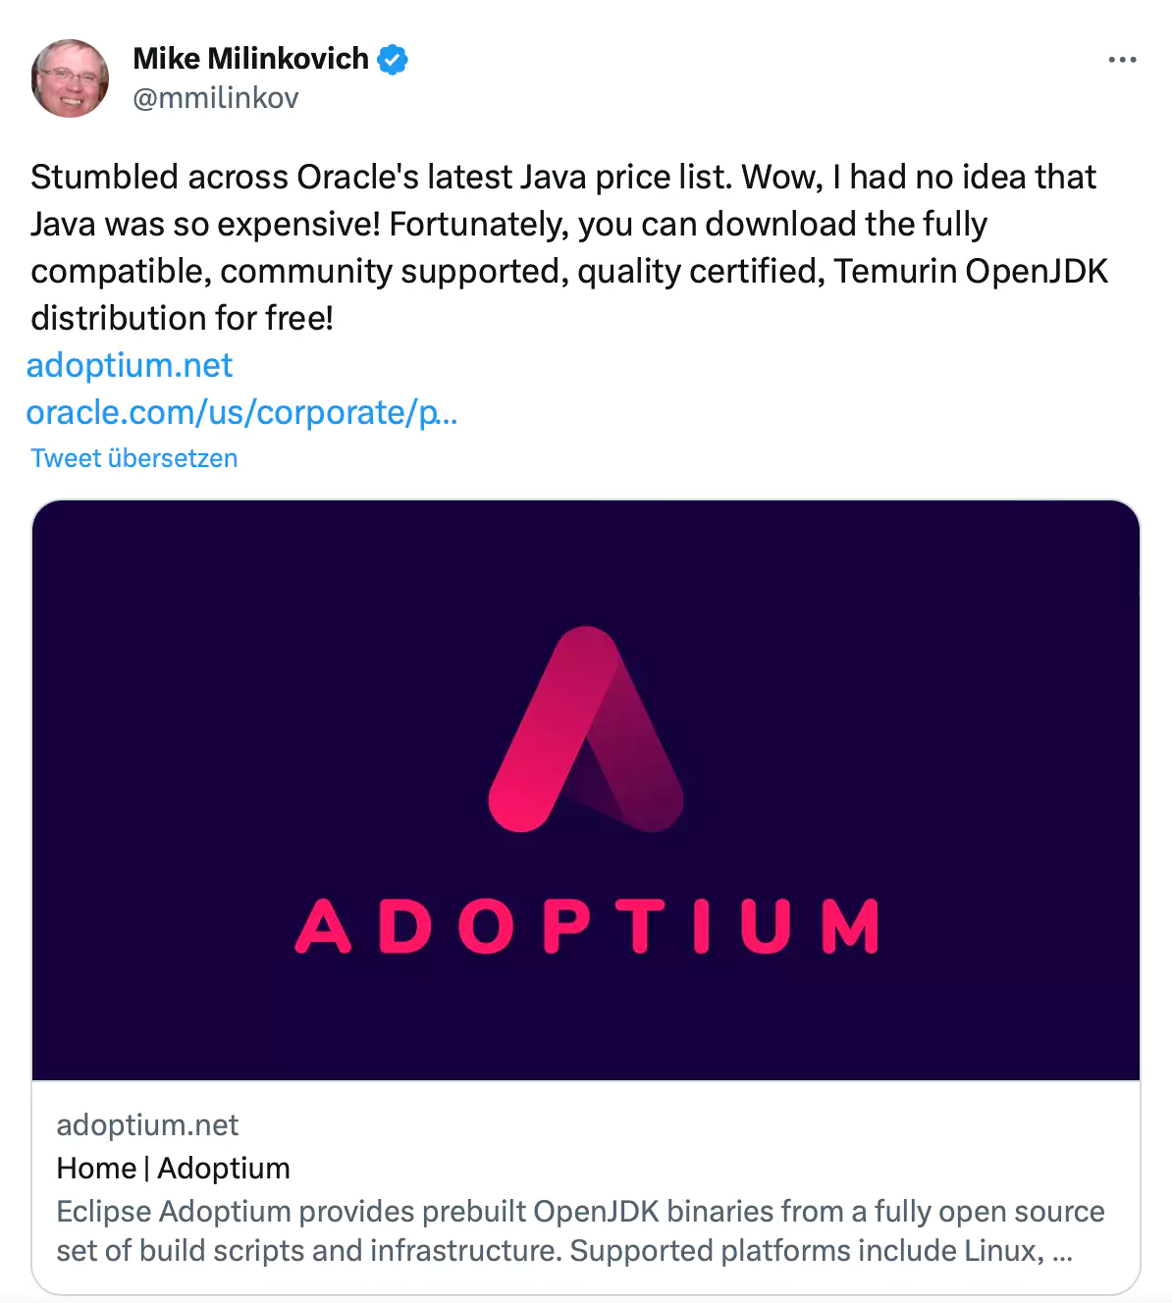Open the Mike Milinkovich display name

point(250,59)
